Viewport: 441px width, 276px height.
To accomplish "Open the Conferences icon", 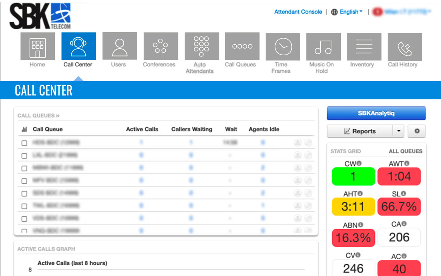I will click(161, 46).
